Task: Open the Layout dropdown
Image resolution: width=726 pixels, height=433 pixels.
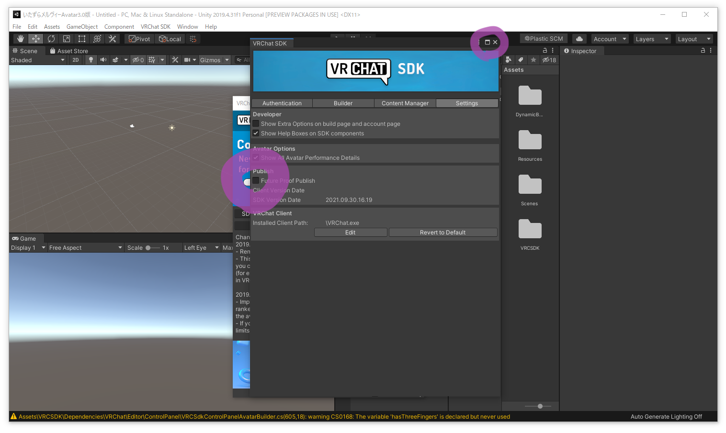Action: 694,39
